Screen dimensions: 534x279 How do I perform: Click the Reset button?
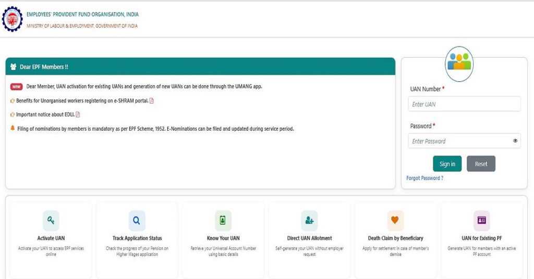pyautogui.click(x=481, y=164)
